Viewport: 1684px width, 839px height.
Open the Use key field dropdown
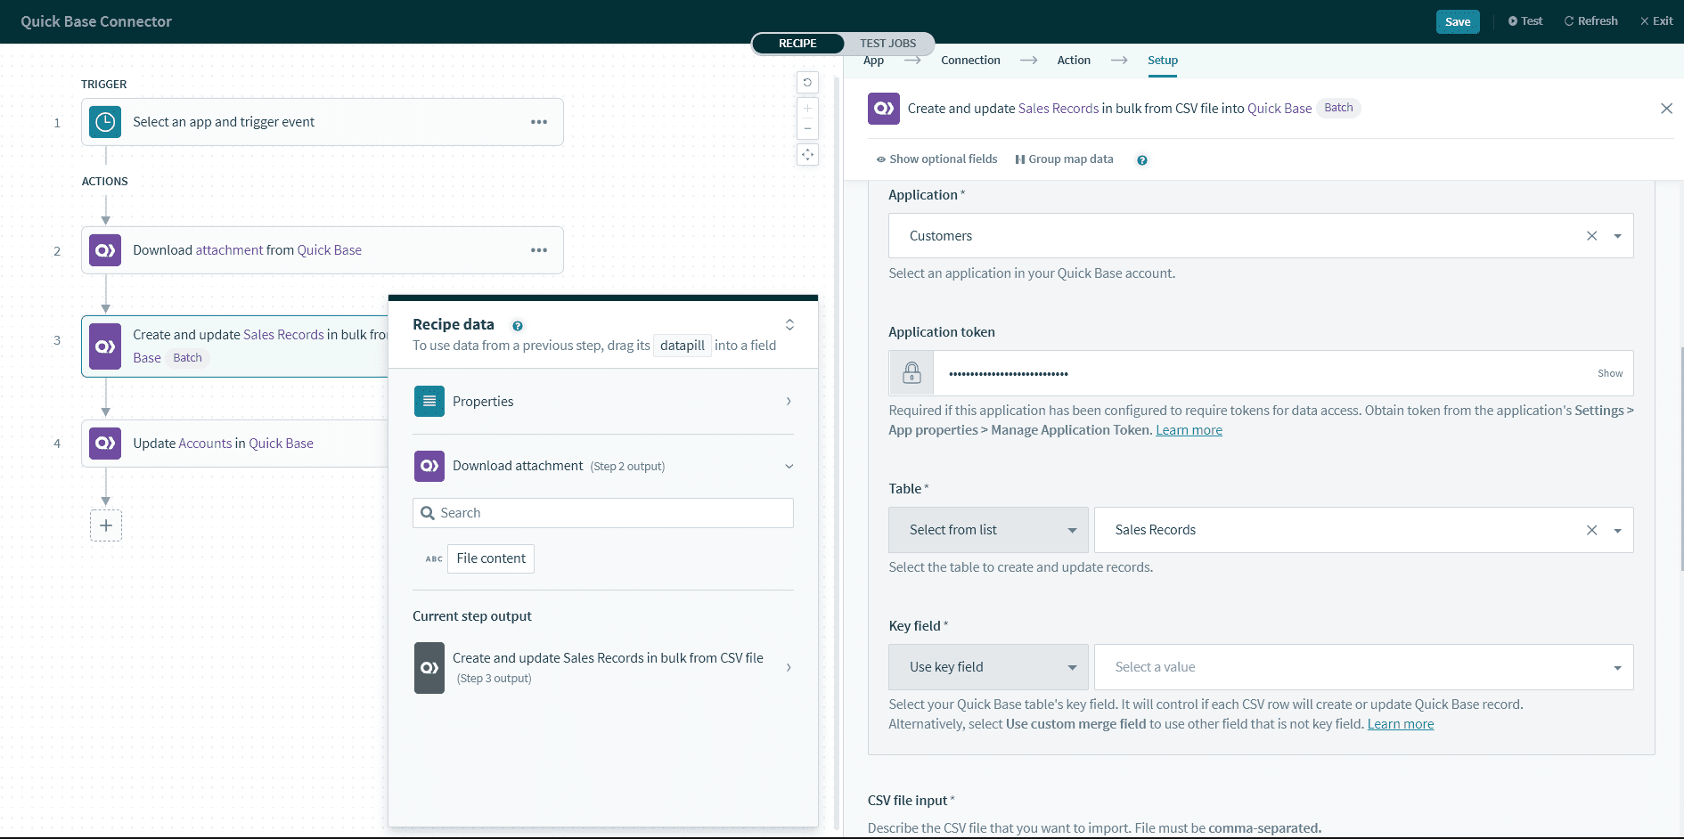pyautogui.click(x=988, y=667)
